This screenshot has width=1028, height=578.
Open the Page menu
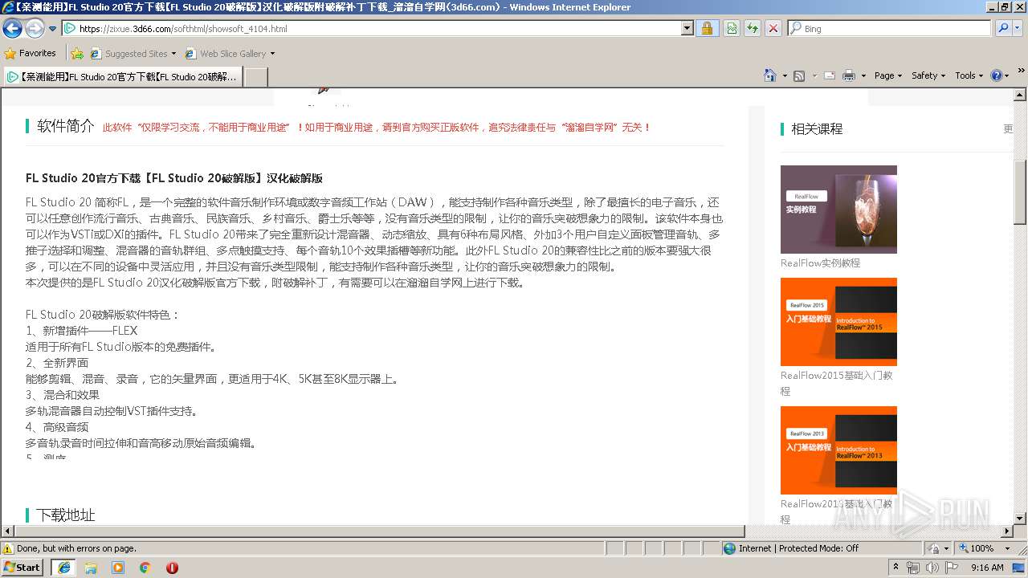888,75
